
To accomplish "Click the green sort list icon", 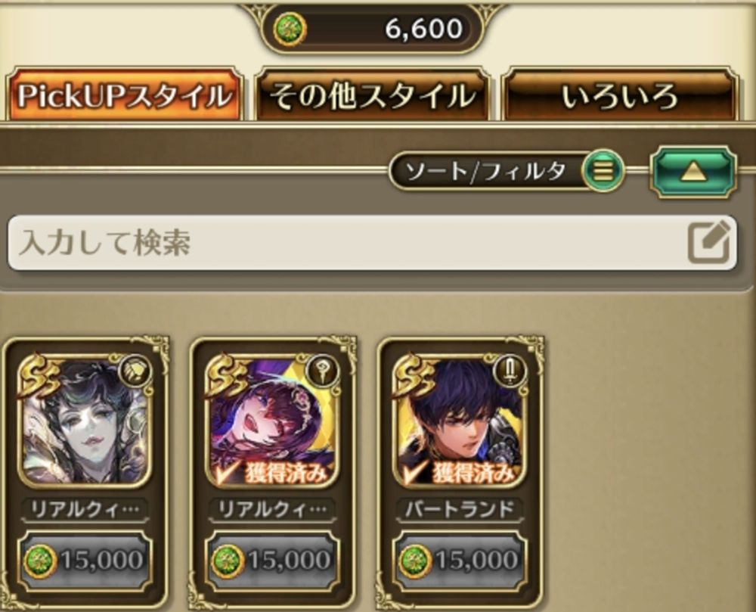I will coord(603,171).
